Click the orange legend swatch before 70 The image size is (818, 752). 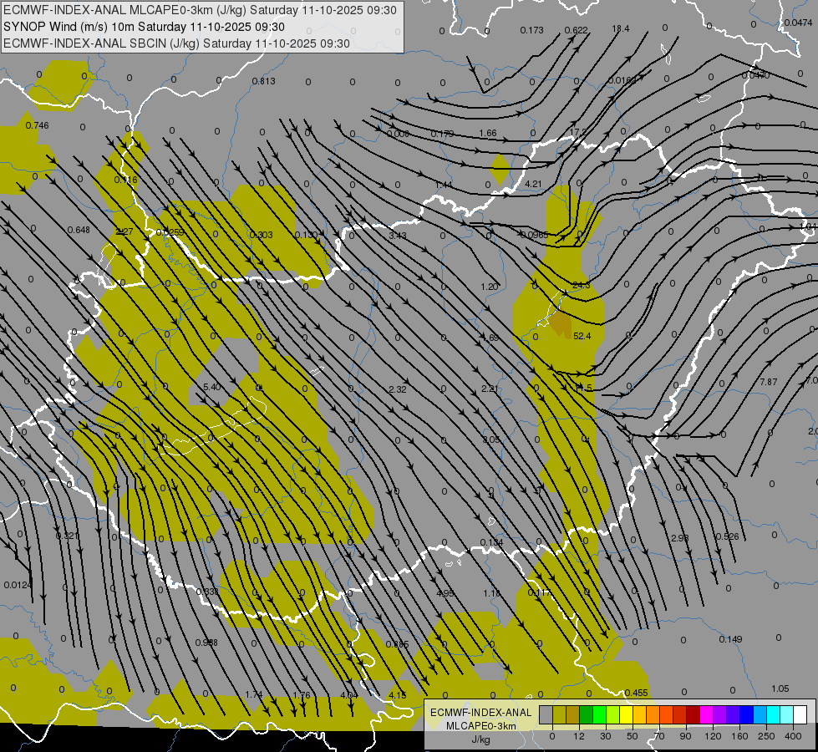point(653,714)
